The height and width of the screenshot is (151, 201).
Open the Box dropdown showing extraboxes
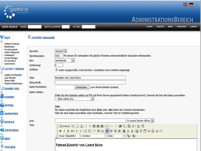(65, 60)
